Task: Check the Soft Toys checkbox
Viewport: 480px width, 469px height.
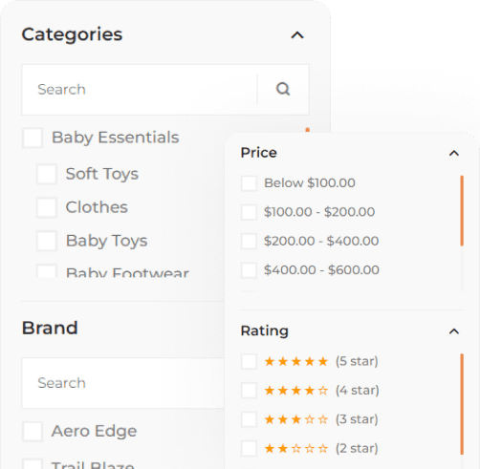Action: coord(47,174)
